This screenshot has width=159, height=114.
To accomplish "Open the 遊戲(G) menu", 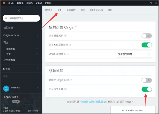I will [20, 3].
